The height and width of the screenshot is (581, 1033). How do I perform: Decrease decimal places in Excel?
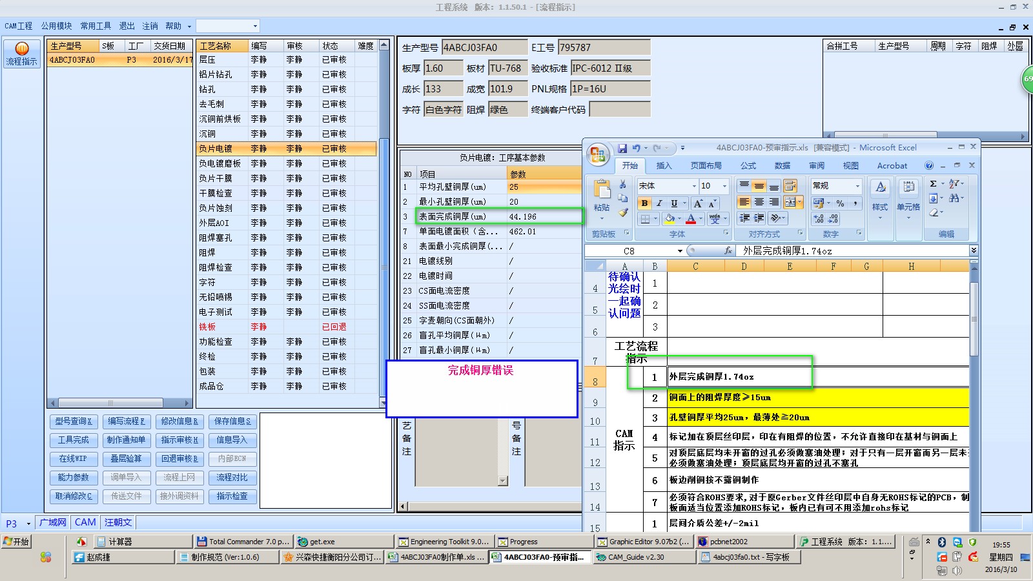tap(833, 219)
